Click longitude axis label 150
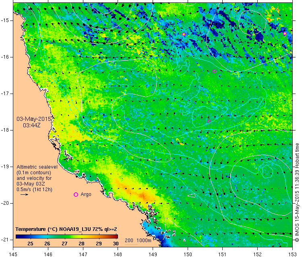 tap(188, 254)
